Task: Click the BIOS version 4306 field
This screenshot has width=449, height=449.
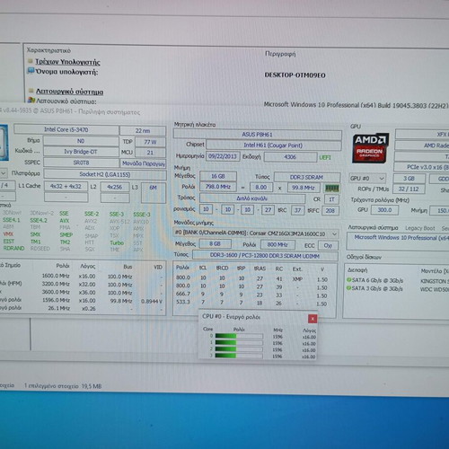Action: [x=290, y=157]
